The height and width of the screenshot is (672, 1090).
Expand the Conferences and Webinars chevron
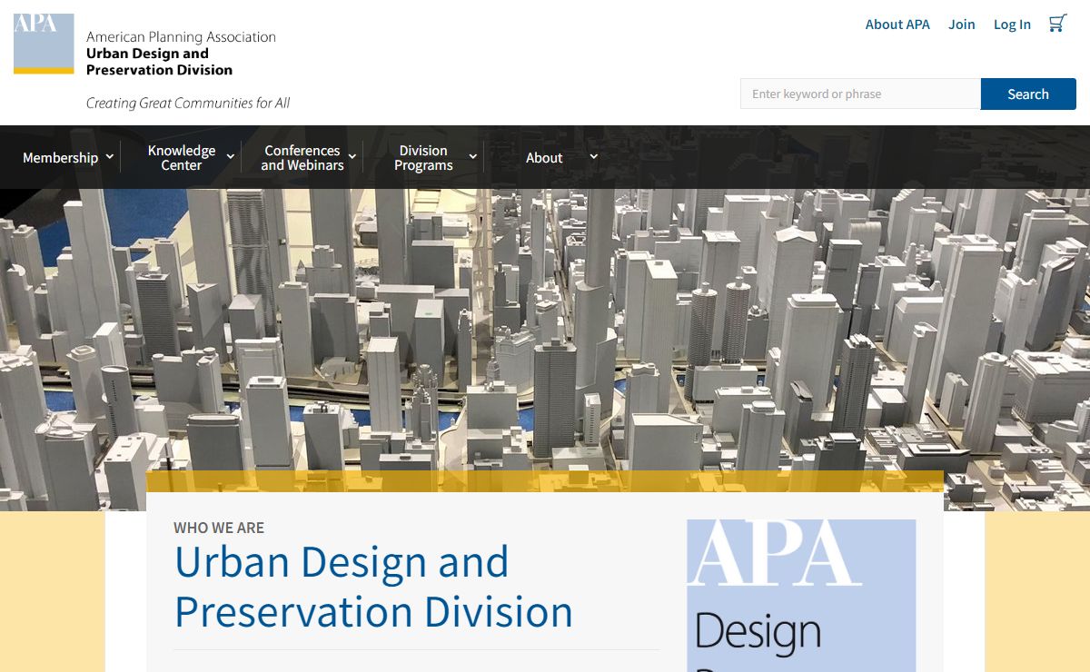pos(352,156)
